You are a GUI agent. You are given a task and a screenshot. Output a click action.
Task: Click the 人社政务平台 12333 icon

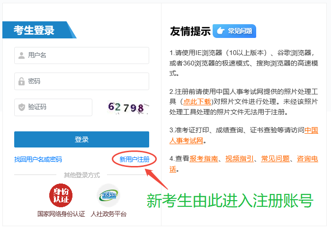click(x=108, y=195)
